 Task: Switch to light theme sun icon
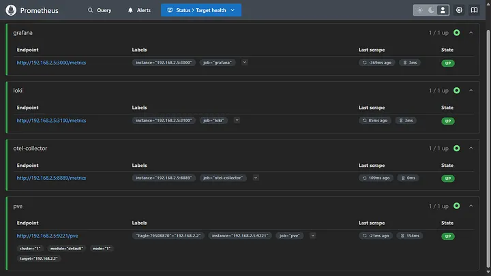[x=419, y=10]
